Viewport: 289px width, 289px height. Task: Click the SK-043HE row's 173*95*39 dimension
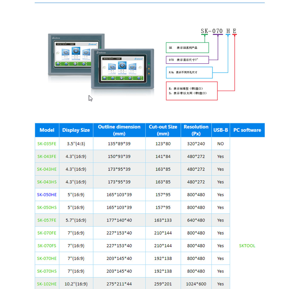point(119,169)
